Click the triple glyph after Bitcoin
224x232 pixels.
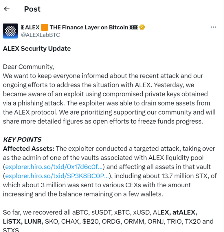coord(133,27)
